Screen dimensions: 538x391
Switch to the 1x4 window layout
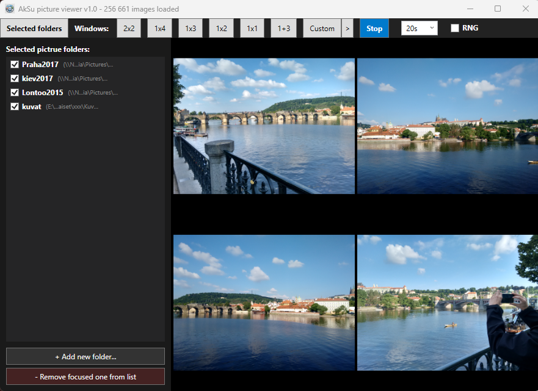coord(160,29)
